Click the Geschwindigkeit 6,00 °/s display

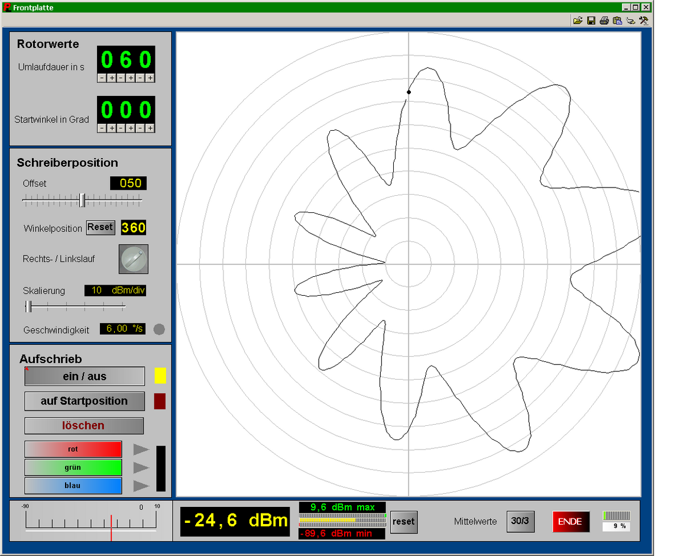(x=122, y=329)
